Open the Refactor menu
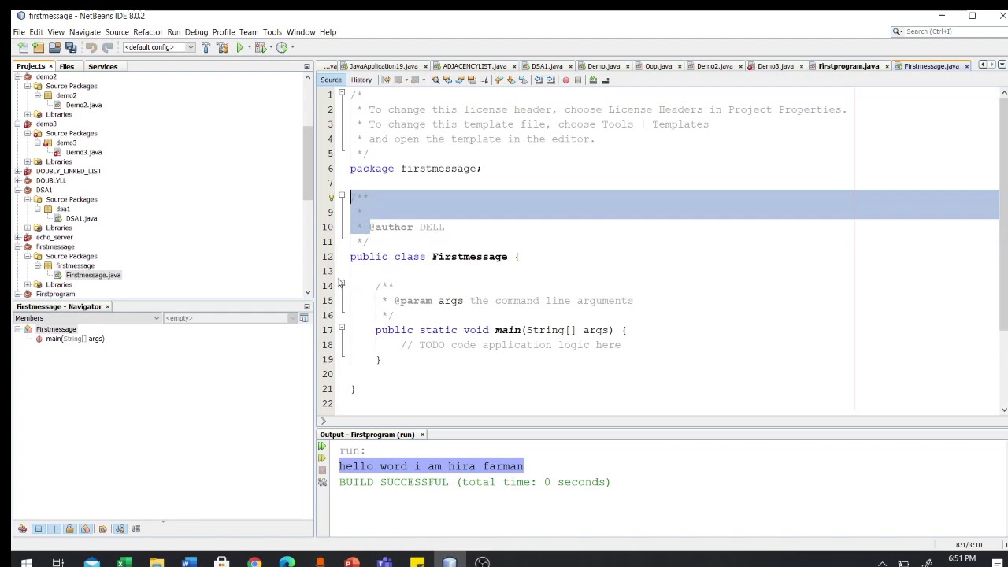 click(x=148, y=32)
